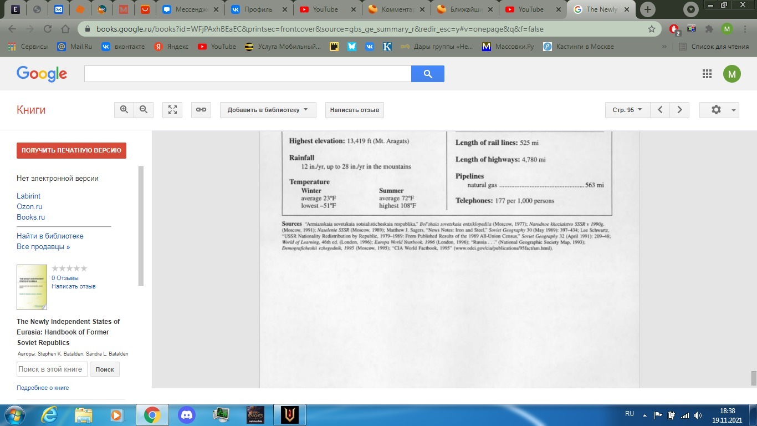Click the browser address bar URL
Screen dimensions: 757x426
(x=320, y=29)
